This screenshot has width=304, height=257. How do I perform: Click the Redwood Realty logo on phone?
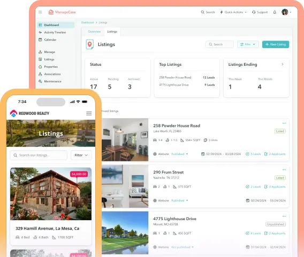pyautogui.click(x=29, y=113)
